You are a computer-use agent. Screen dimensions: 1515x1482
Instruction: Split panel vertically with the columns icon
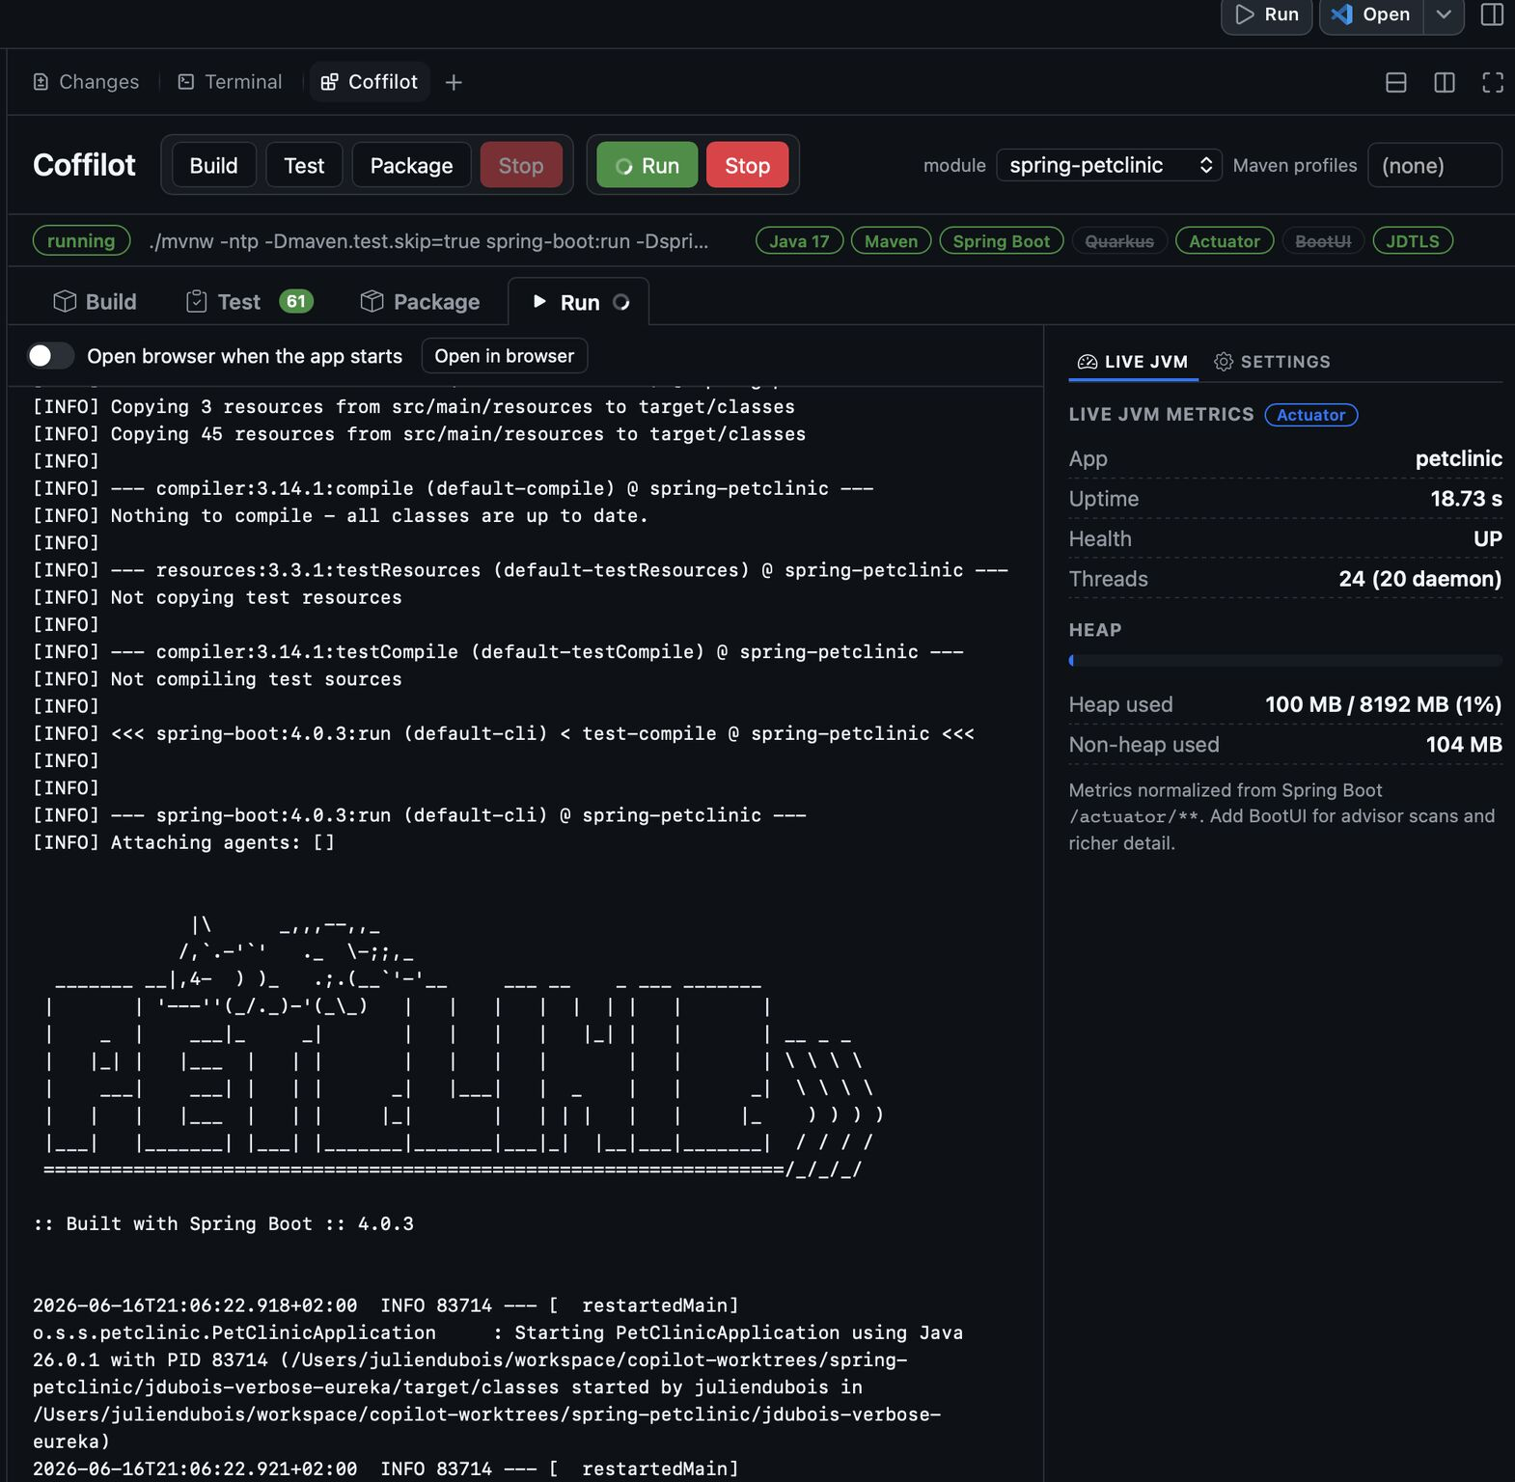point(1445,83)
